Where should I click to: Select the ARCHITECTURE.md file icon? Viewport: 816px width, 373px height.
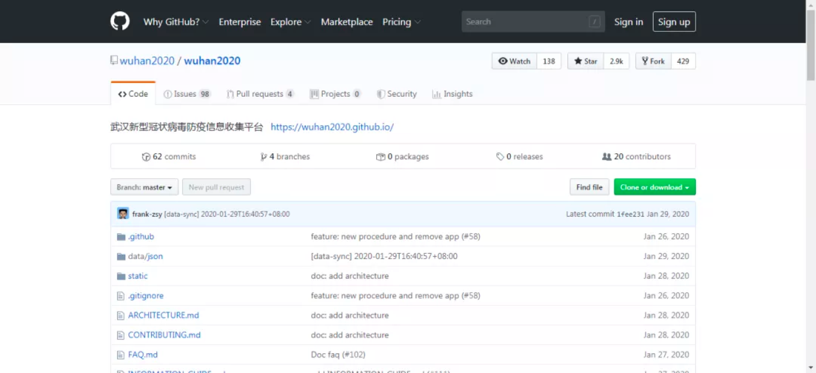[x=120, y=315]
